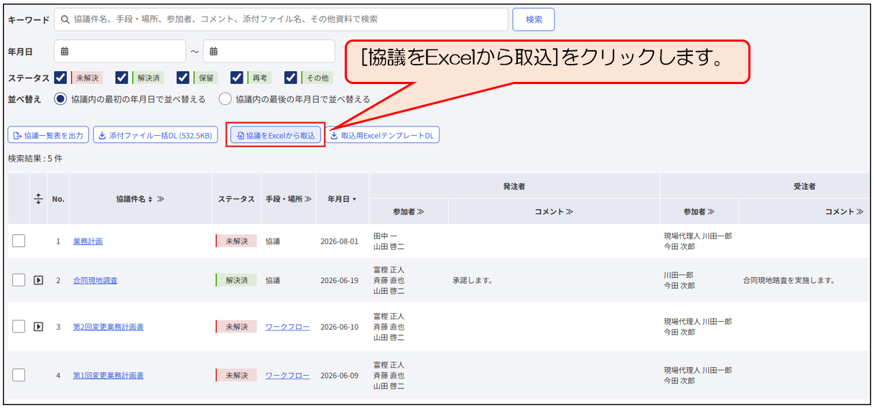The image size is (874, 408).
Task: Check the row checkbox for 業務計画
Action: pos(19,241)
